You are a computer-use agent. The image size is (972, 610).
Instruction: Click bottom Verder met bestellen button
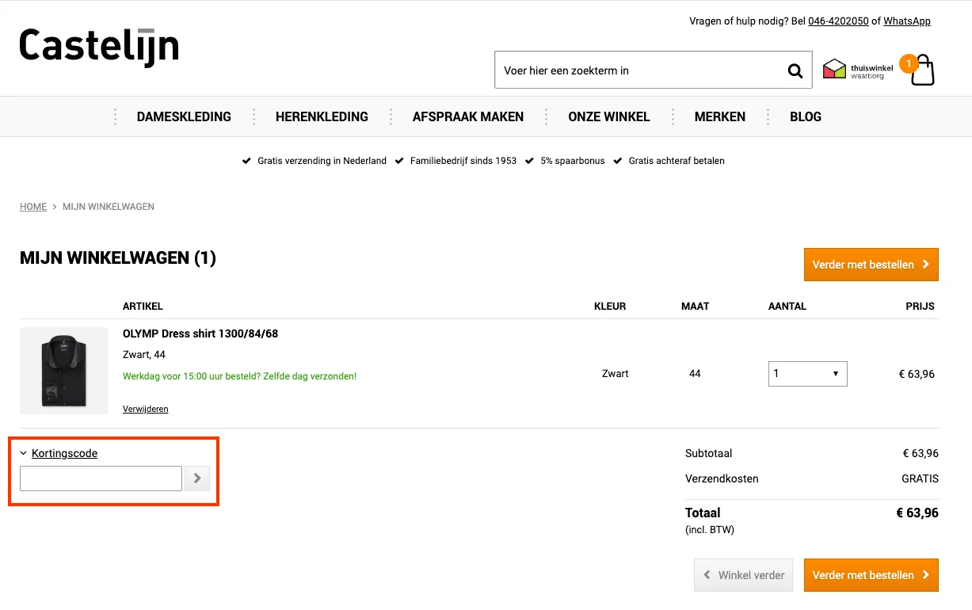(x=871, y=575)
